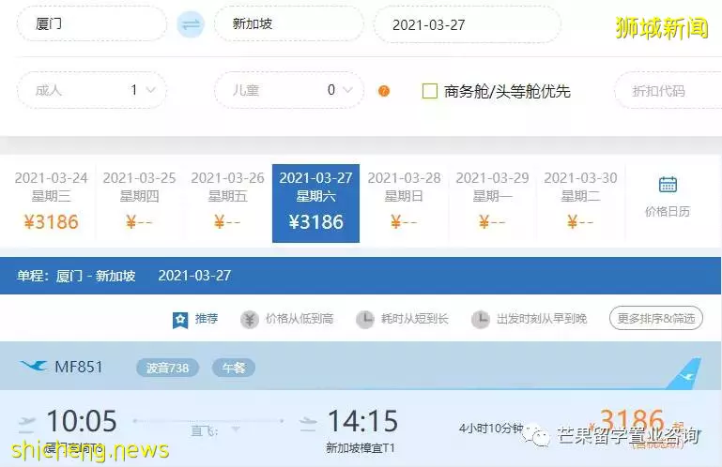Click the 波音738 aircraft type tag
This screenshot has width=722, height=467.
click(x=168, y=368)
